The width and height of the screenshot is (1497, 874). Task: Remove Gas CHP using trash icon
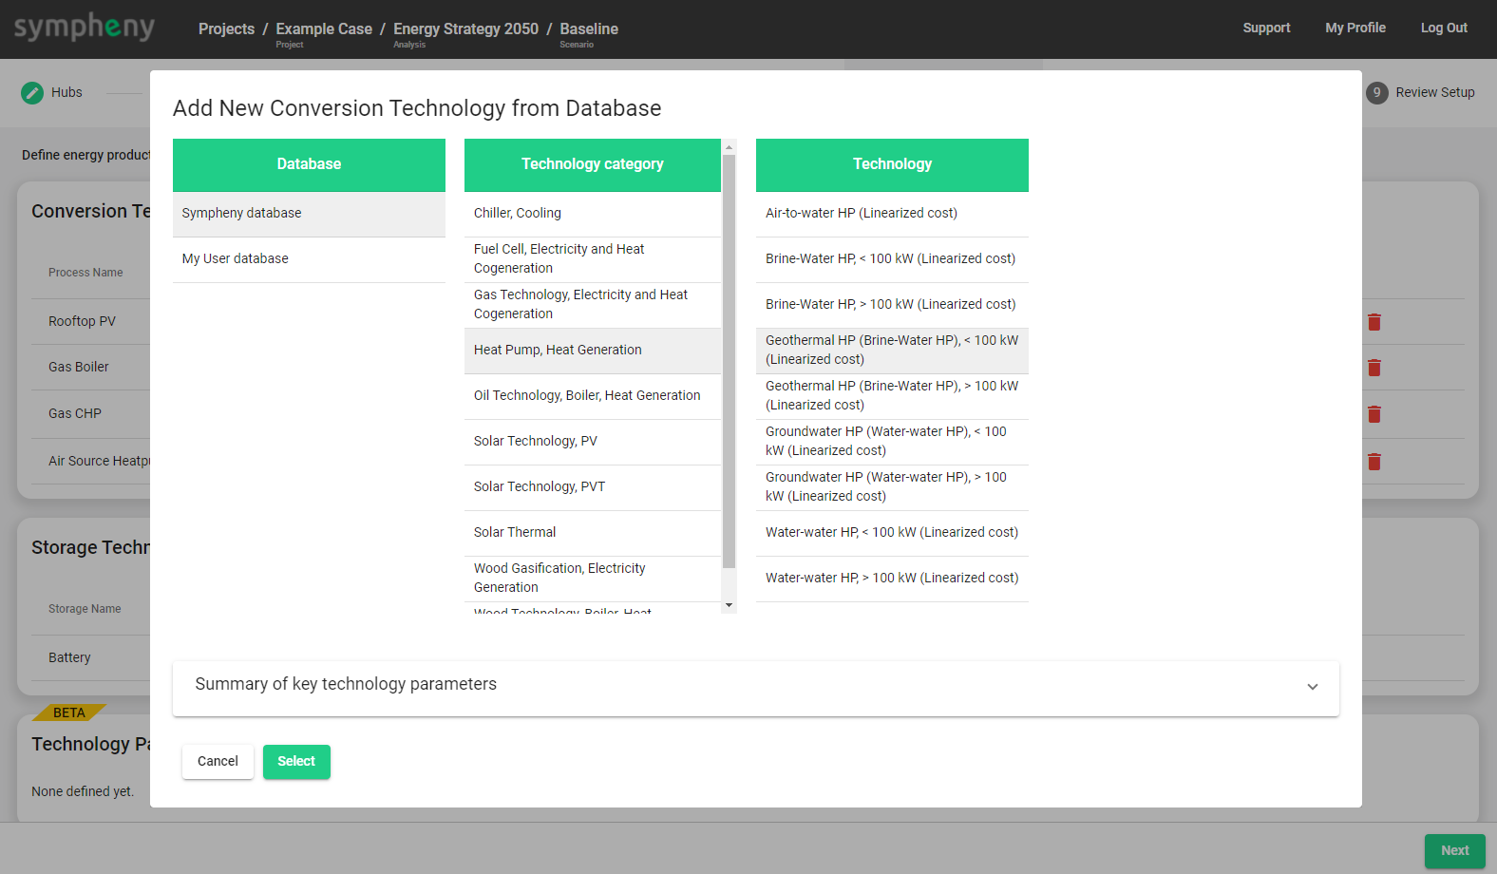(1374, 414)
